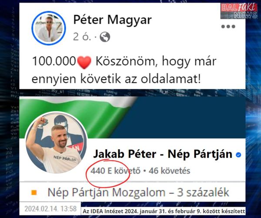Click the red heart emoji in post
Viewport: 261px width, 218px height.
coord(84,62)
